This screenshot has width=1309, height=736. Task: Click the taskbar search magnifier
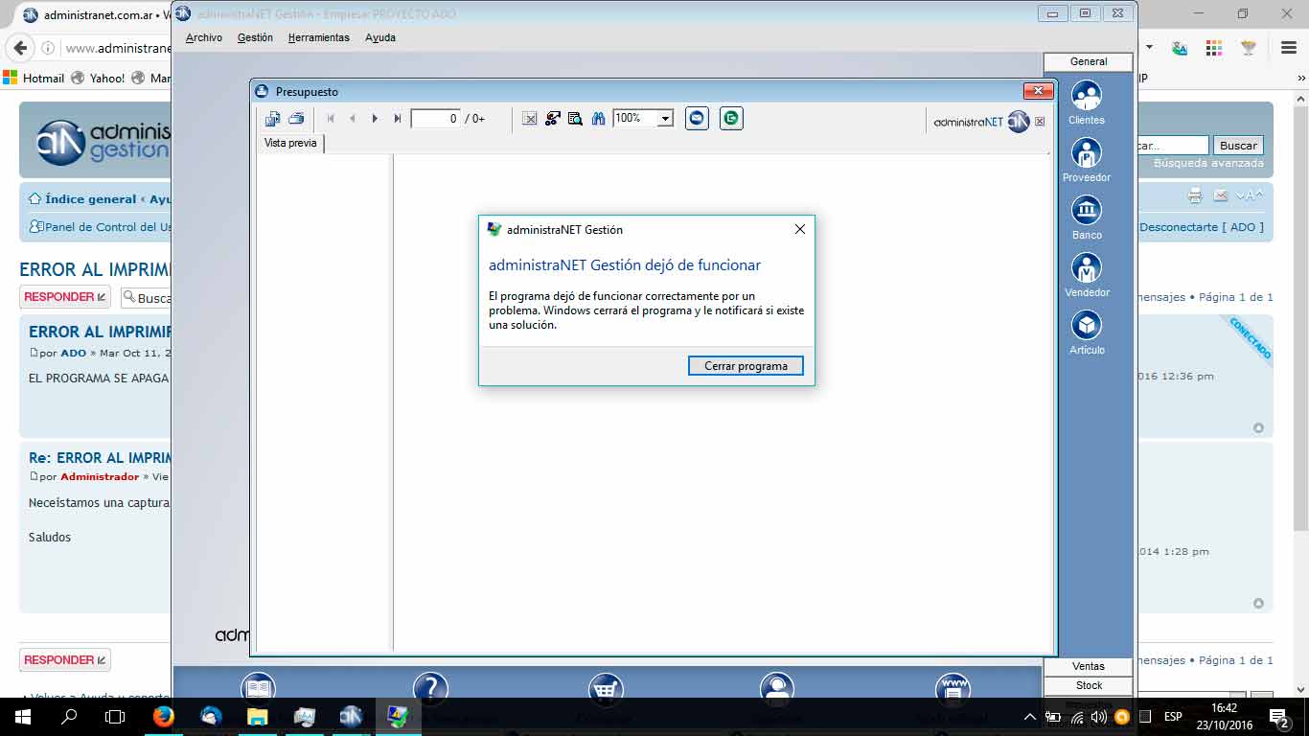click(x=69, y=717)
